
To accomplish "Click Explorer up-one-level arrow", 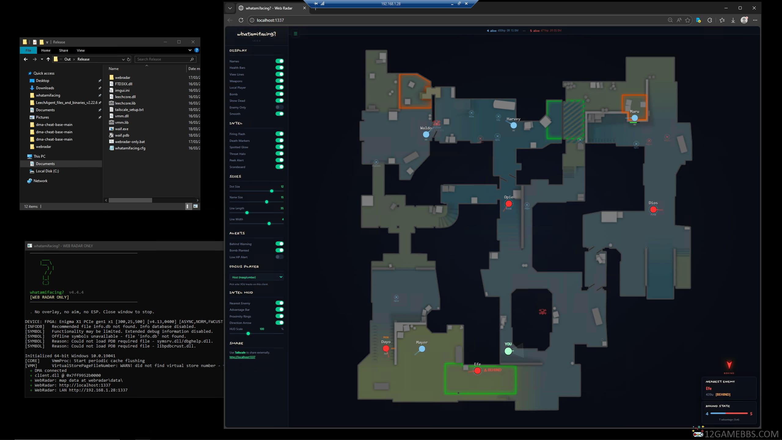I will [48, 59].
